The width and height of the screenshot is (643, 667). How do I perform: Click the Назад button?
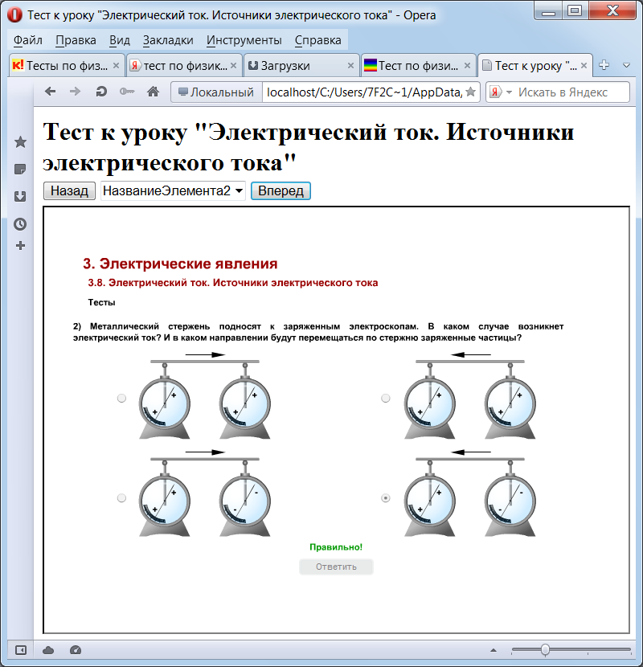click(69, 190)
